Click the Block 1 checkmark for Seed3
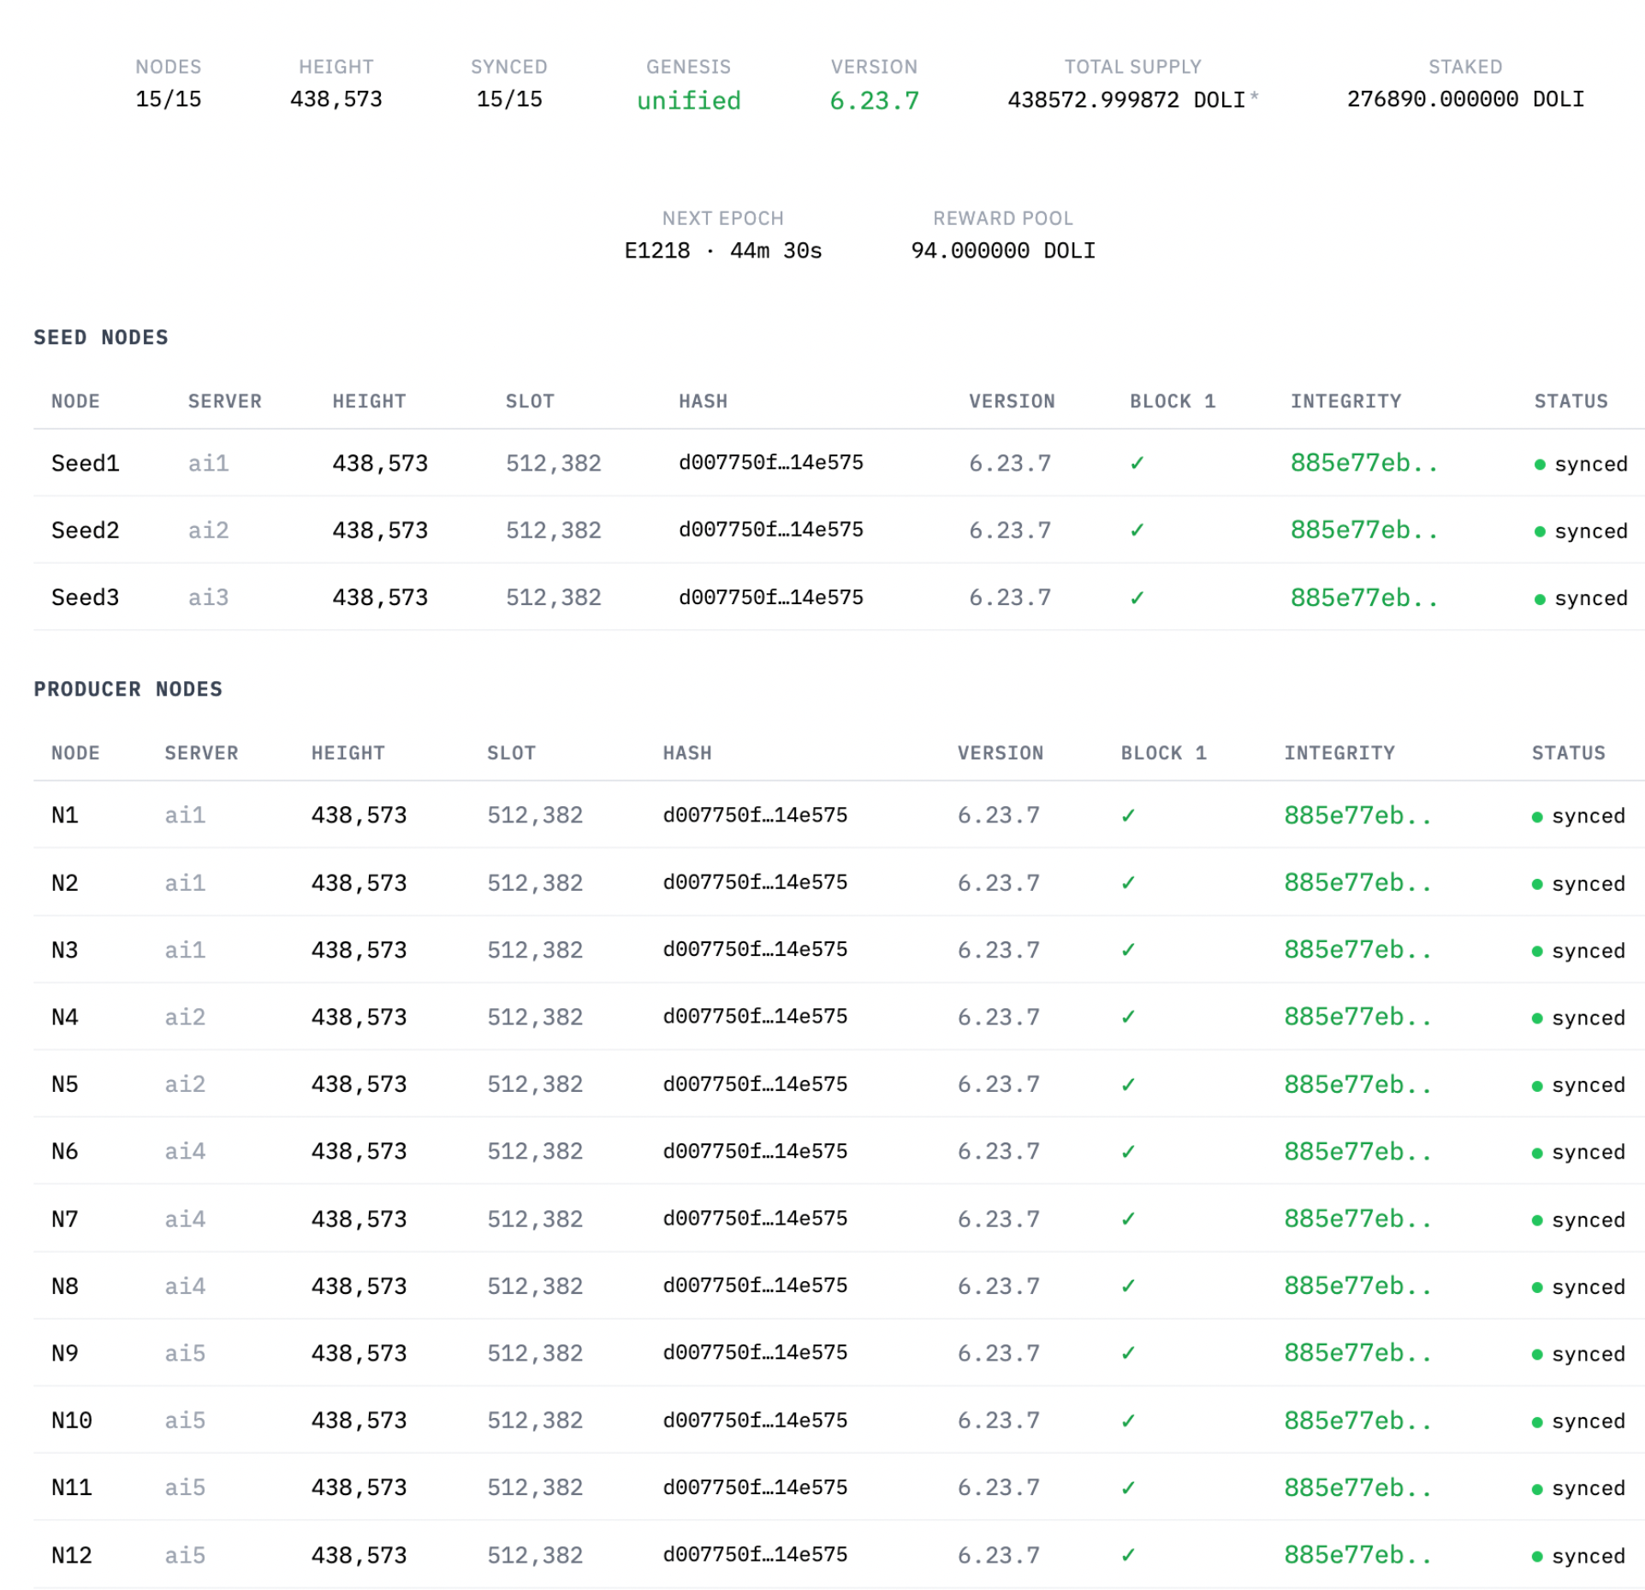The width and height of the screenshot is (1645, 1590). coord(1137,597)
